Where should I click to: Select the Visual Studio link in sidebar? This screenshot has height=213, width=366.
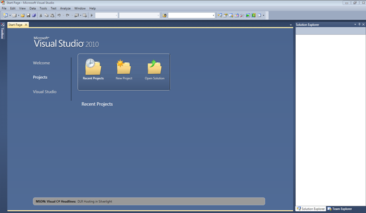click(x=45, y=92)
